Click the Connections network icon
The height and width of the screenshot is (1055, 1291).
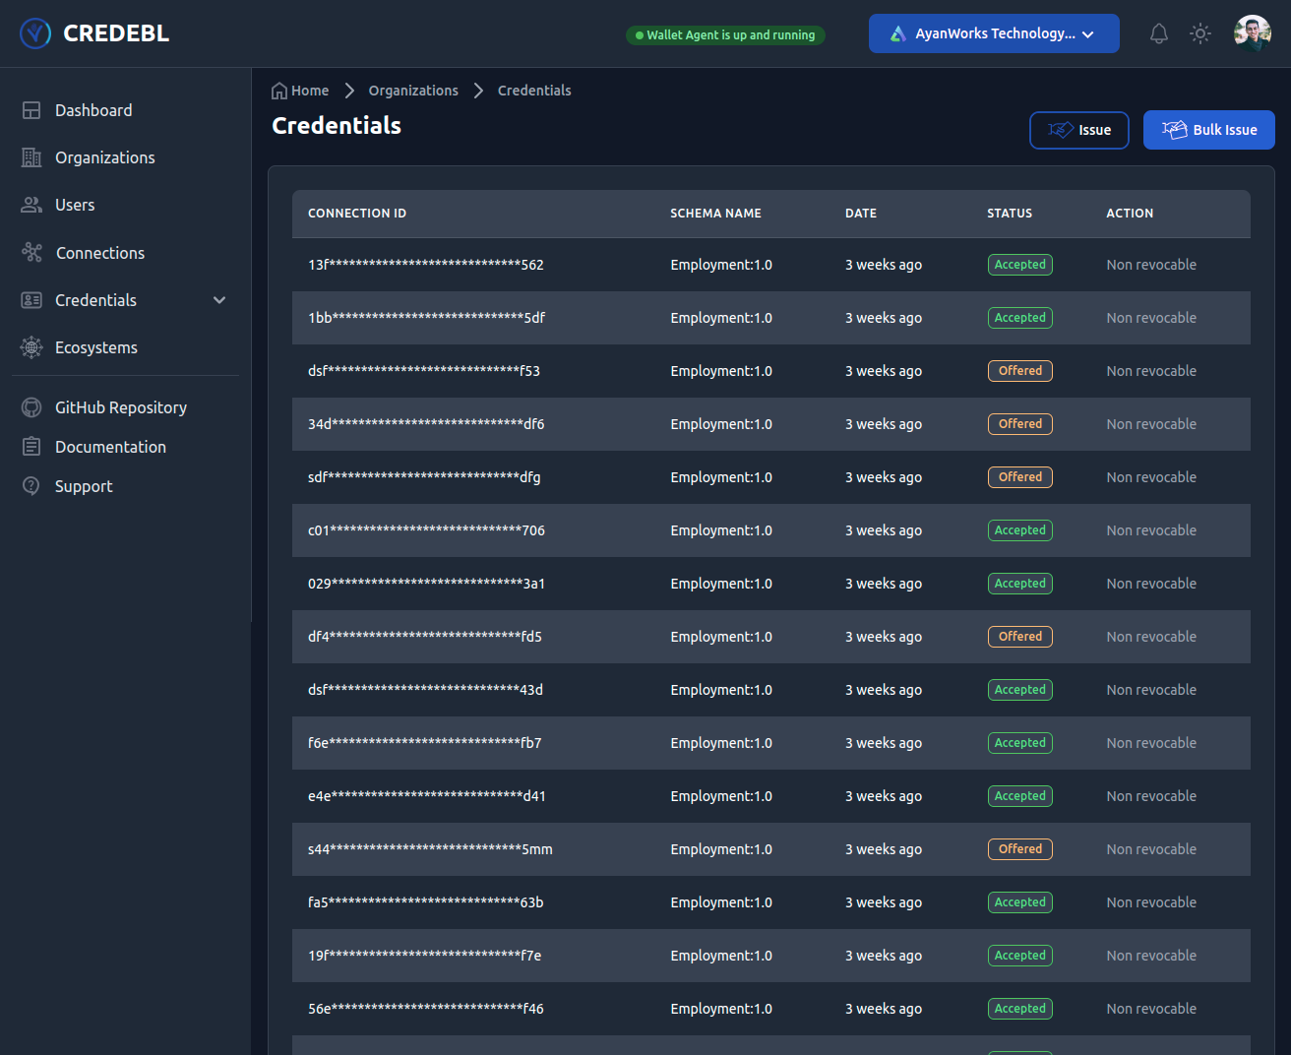tap(31, 253)
